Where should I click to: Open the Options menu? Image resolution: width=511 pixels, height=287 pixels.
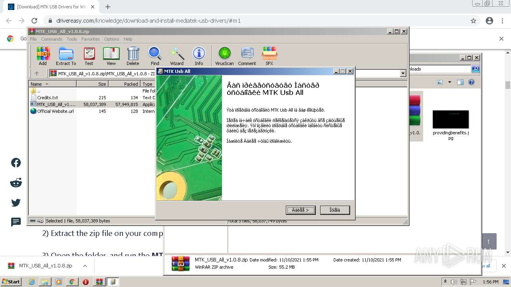click(112, 39)
